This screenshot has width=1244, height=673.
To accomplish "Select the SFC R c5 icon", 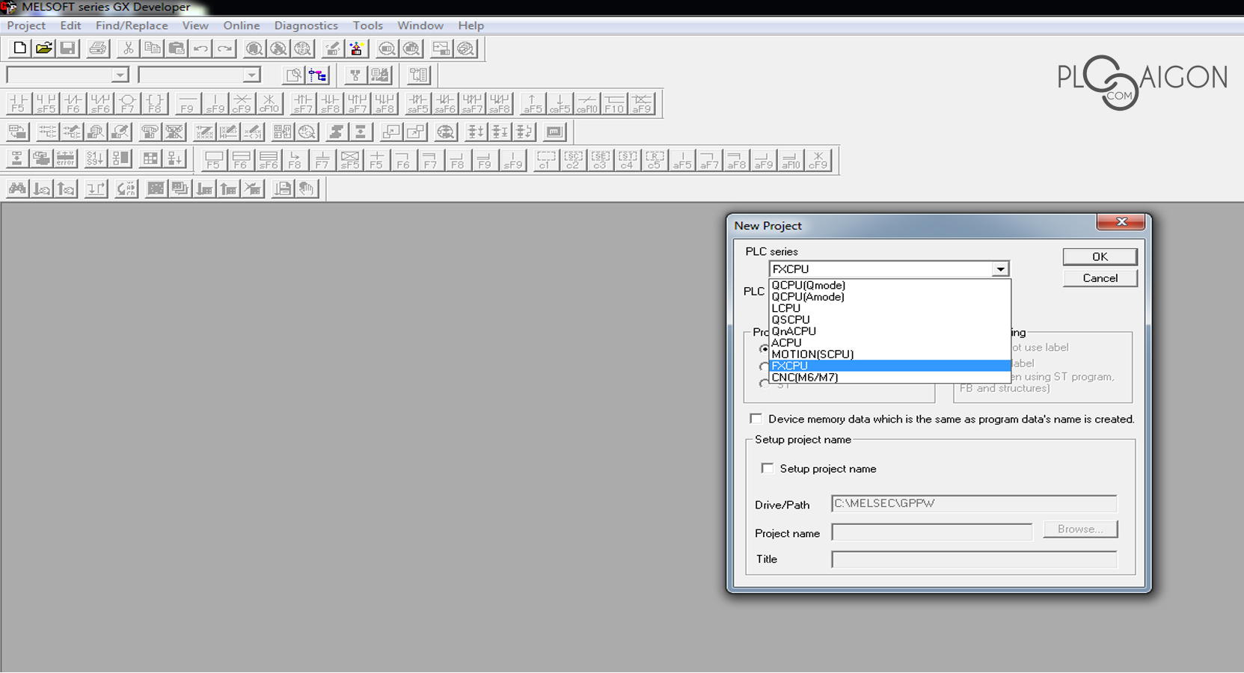I will click(655, 160).
